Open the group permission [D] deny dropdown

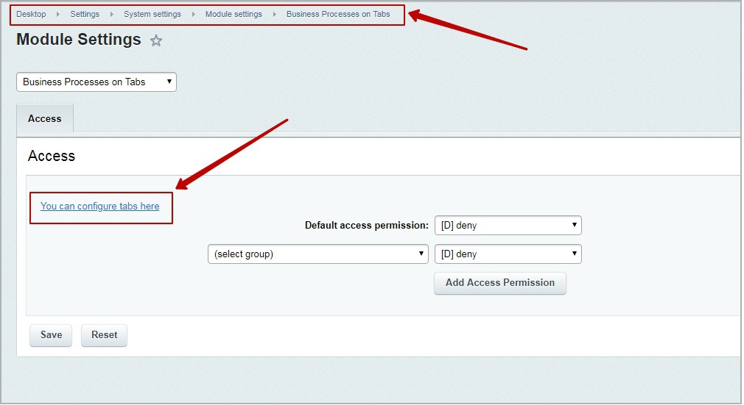pyautogui.click(x=508, y=254)
